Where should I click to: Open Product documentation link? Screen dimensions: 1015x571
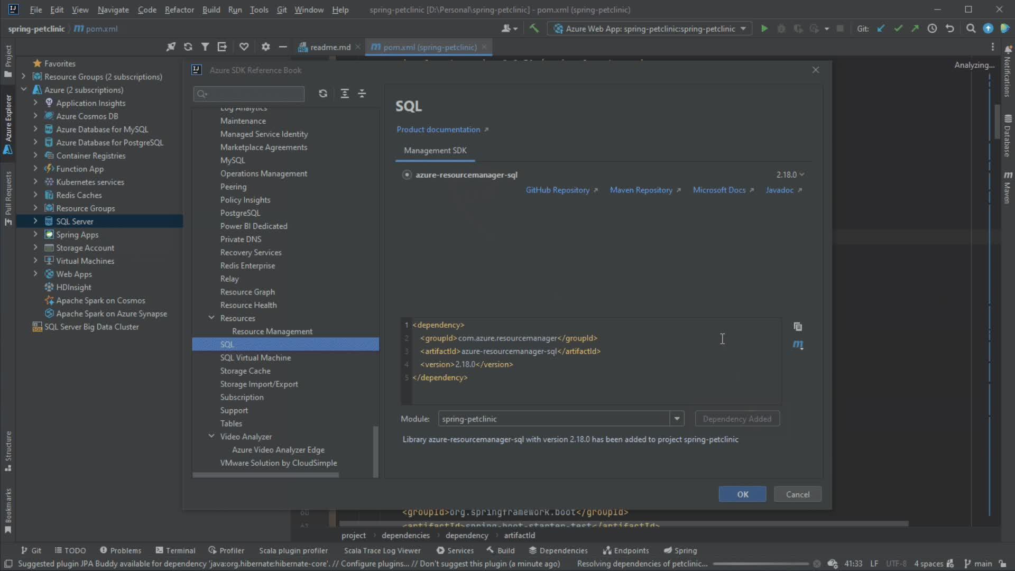coord(438,130)
